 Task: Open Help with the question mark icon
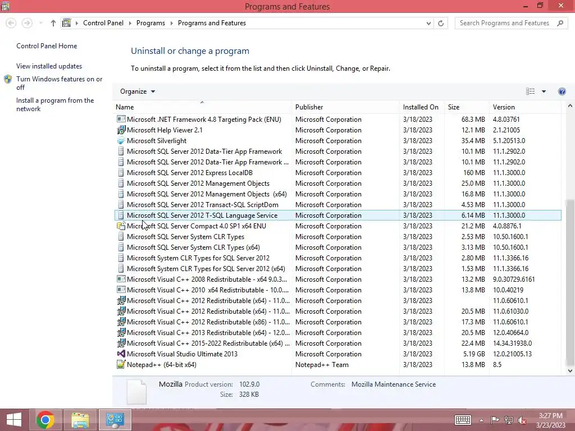(562, 91)
